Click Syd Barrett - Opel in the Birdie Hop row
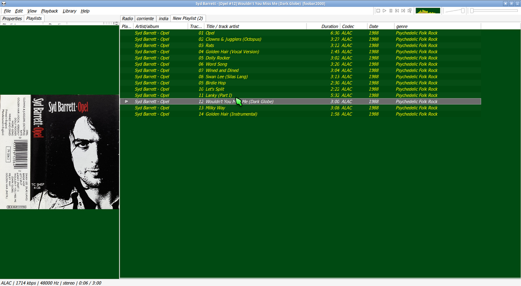This screenshot has width=521, height=286. (x=152, y=83)
